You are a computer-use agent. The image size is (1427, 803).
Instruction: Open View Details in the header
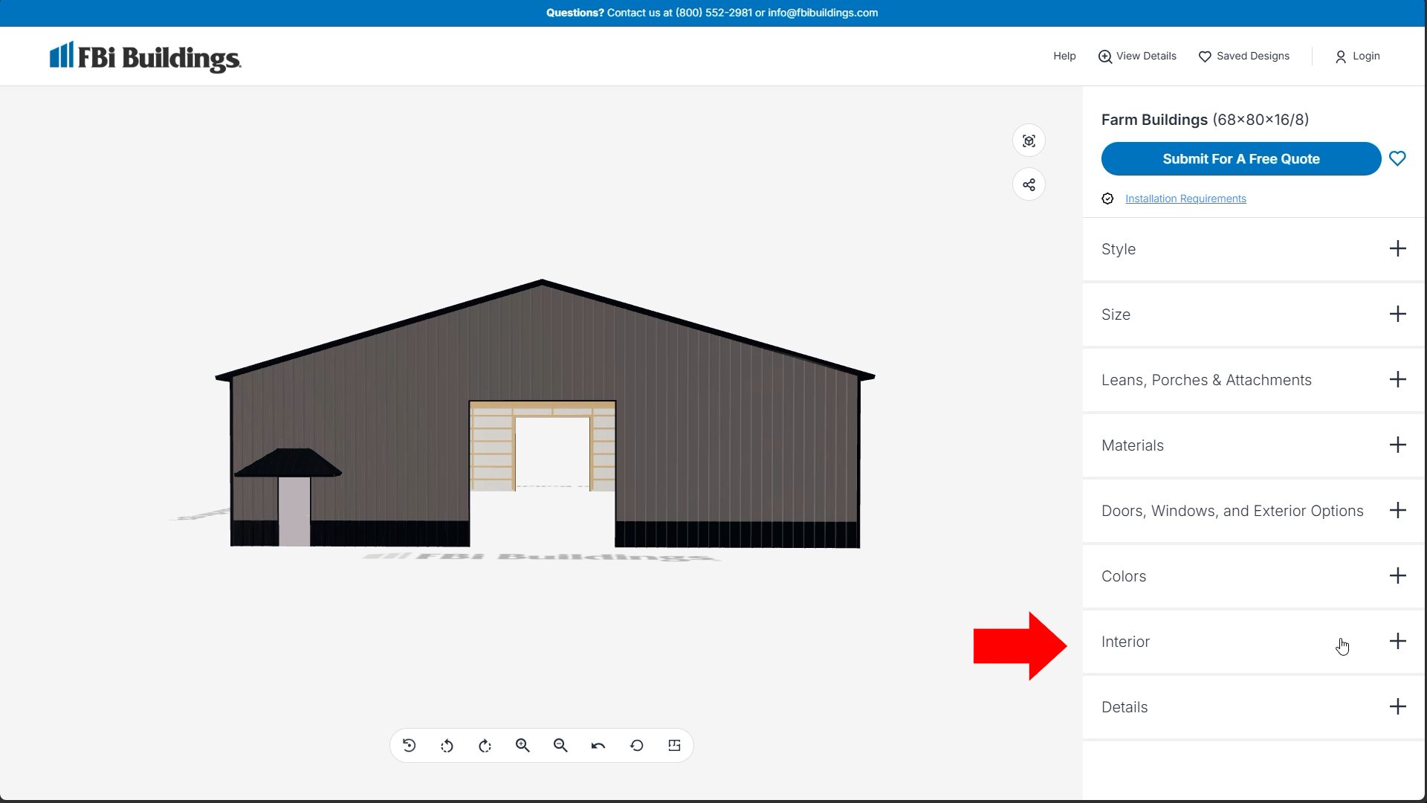(x=1137, y=56)
